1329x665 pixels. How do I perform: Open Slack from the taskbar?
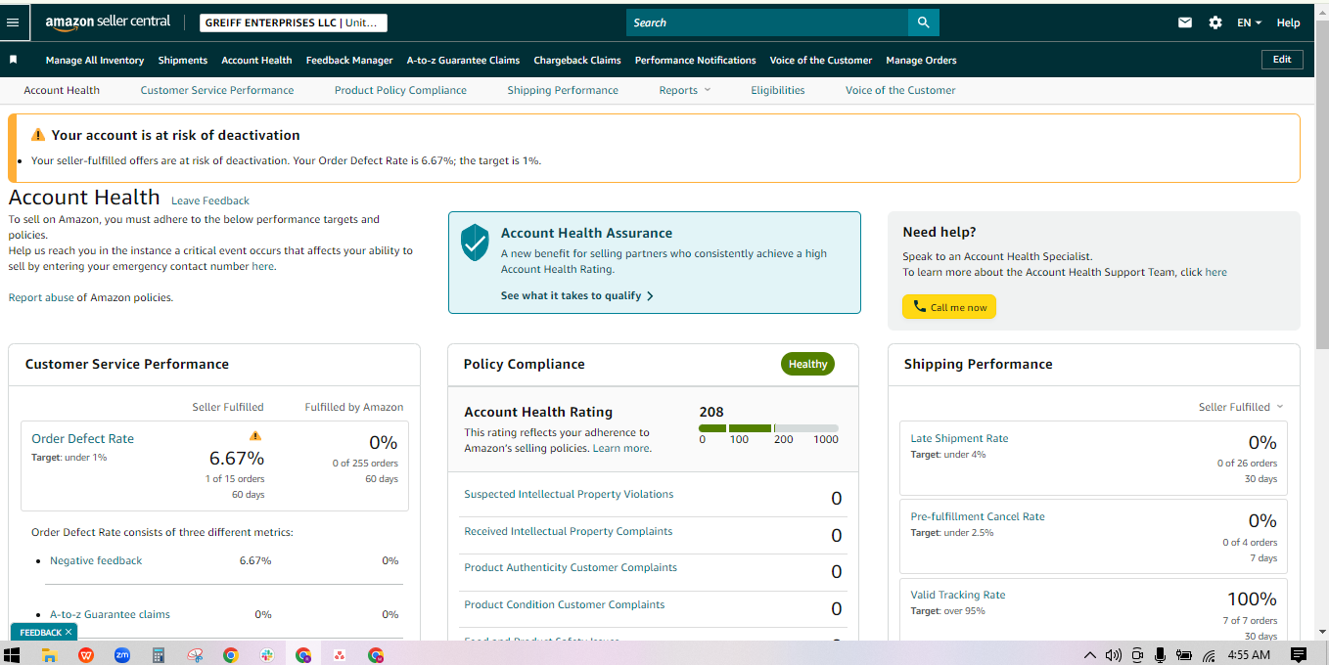(267, 655)
